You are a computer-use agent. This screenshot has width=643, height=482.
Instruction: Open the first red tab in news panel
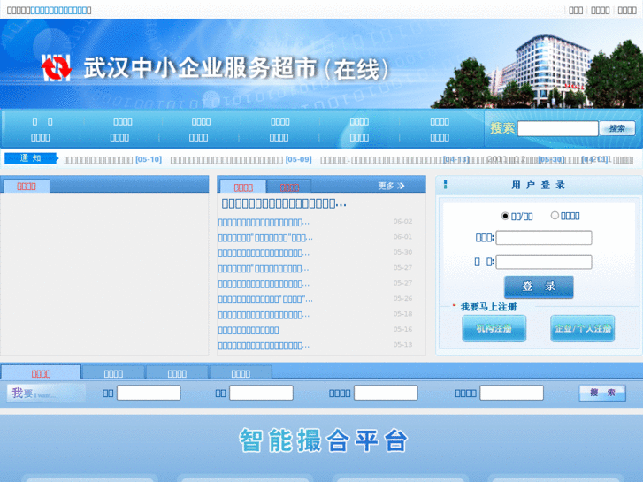point(243,187)
